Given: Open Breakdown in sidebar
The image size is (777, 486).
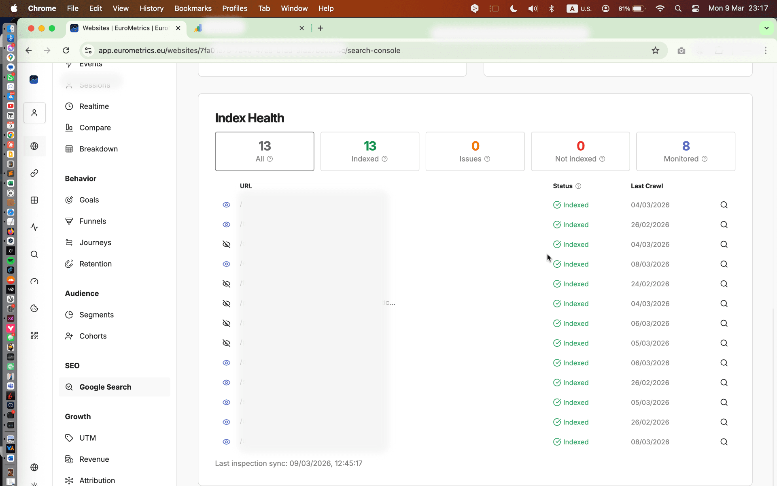Looking at the screenshot, I should 115,149.
